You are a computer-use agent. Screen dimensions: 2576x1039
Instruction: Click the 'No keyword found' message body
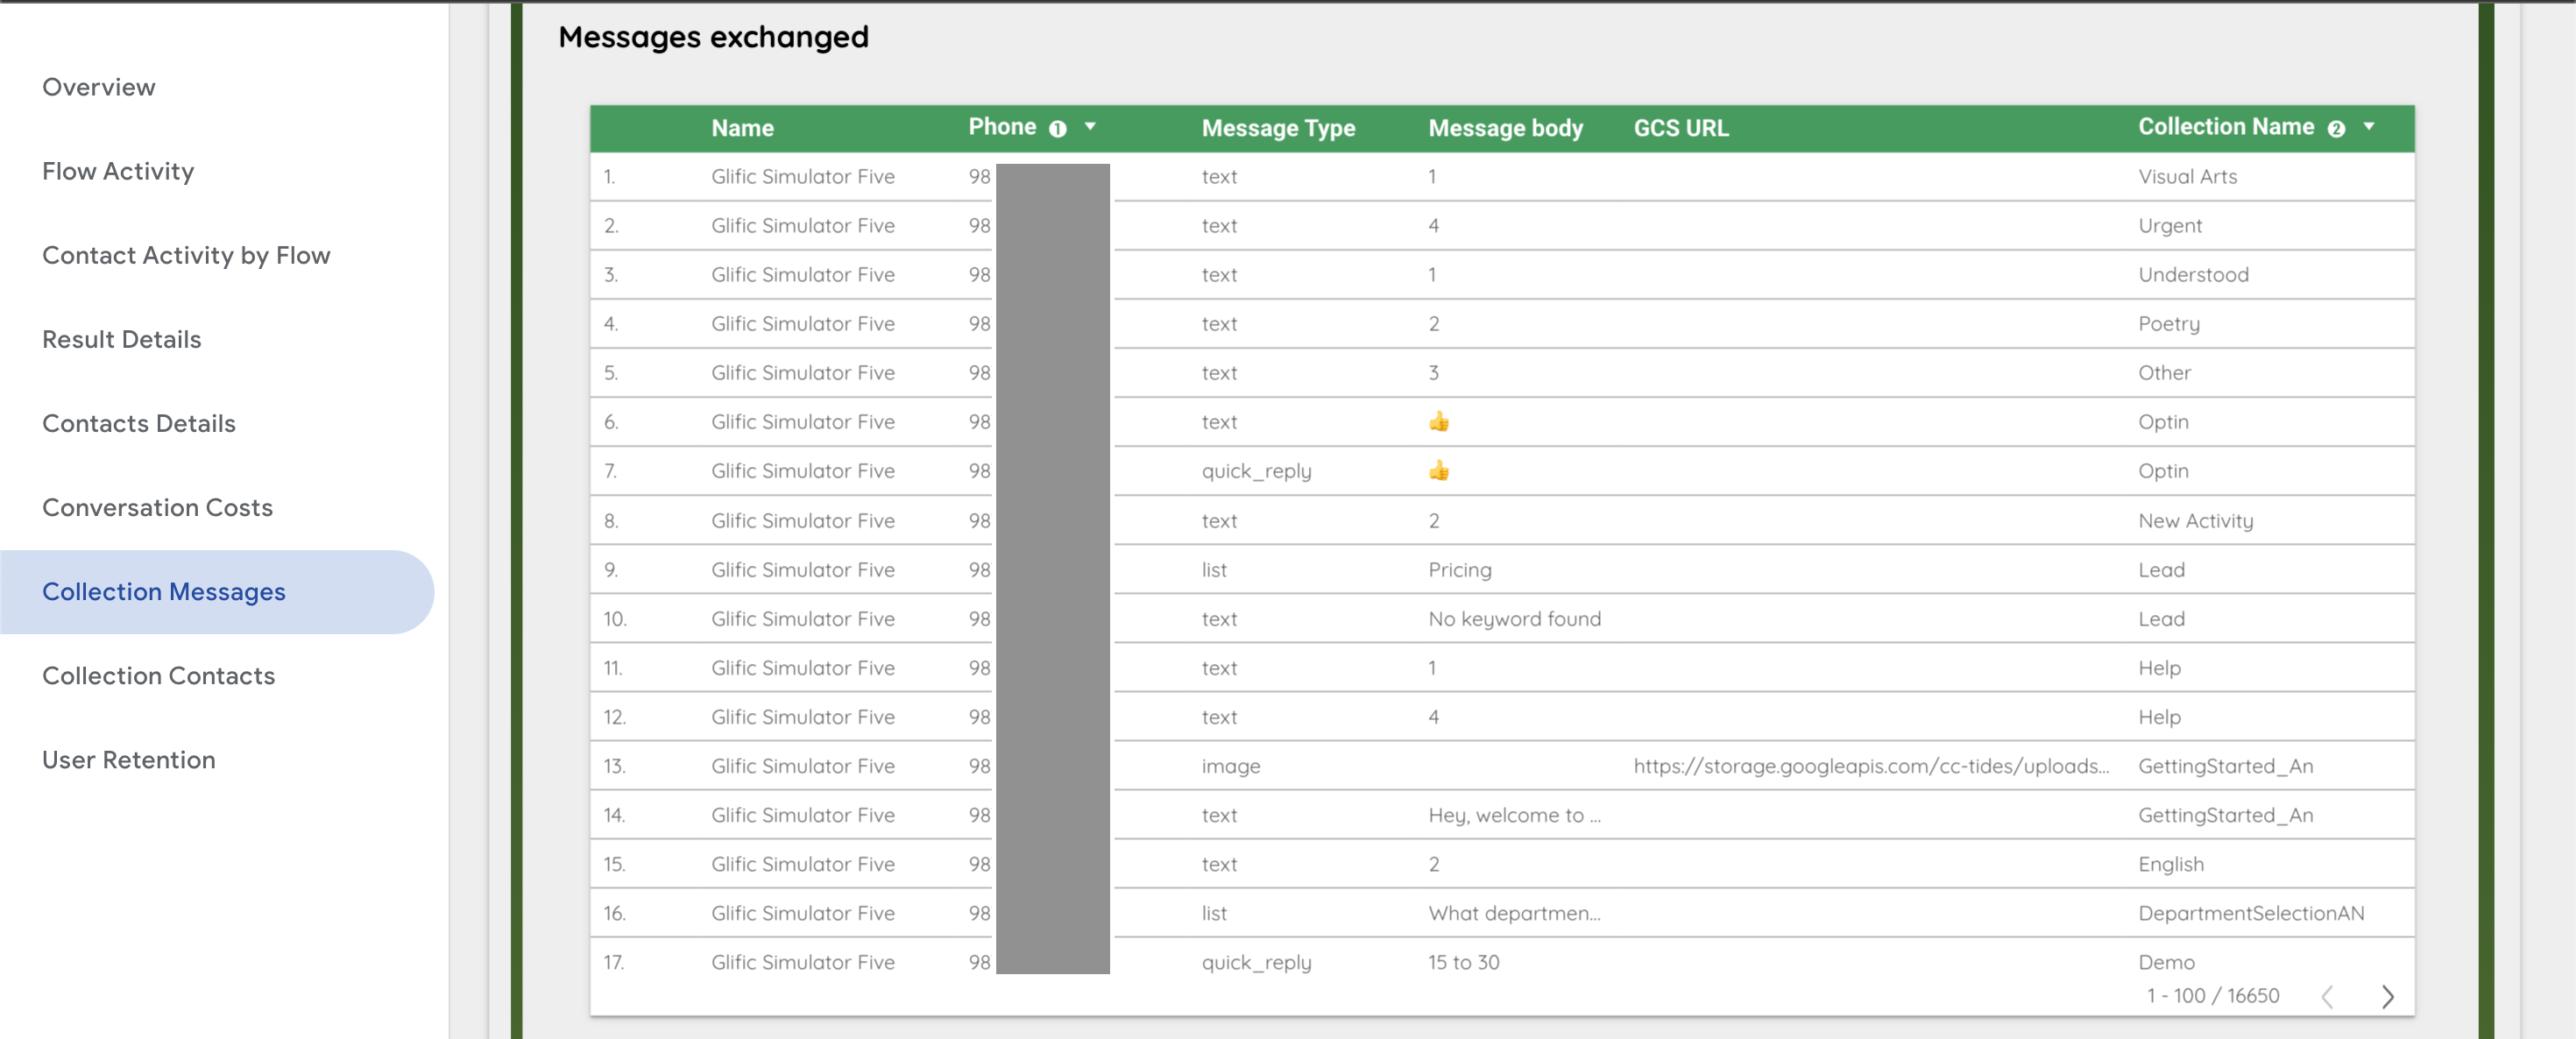coord(1514,619)
